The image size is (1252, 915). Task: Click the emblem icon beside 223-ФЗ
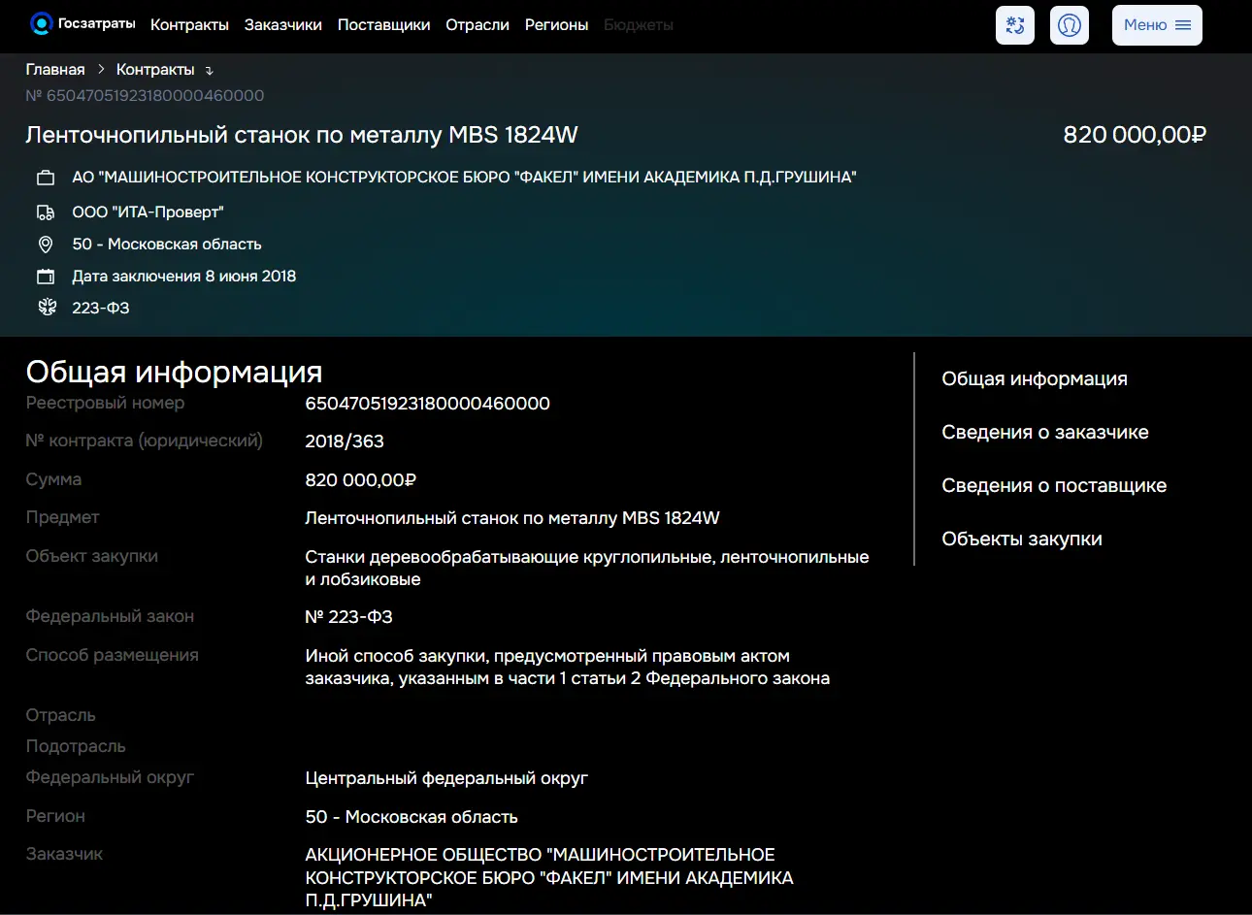[x=47, y=308]
